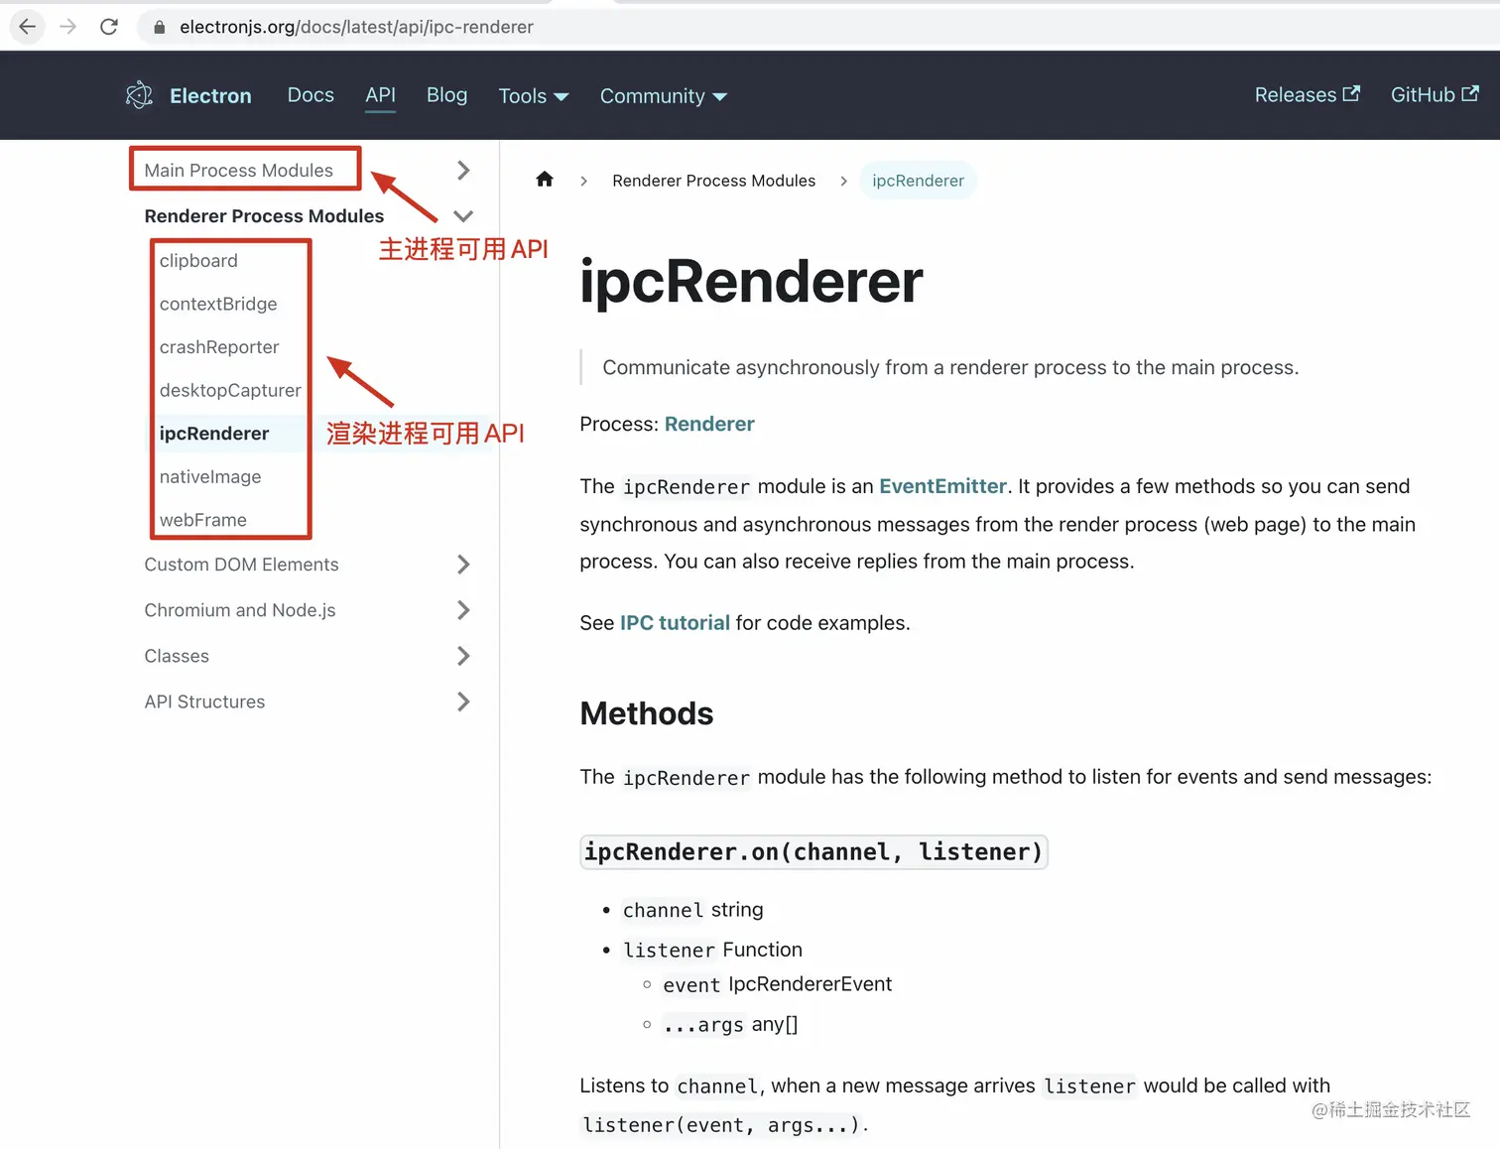The width and height of the screenshot is (1500, 1149).
Task: Select the API navigation tab
Action: point(380,94)
